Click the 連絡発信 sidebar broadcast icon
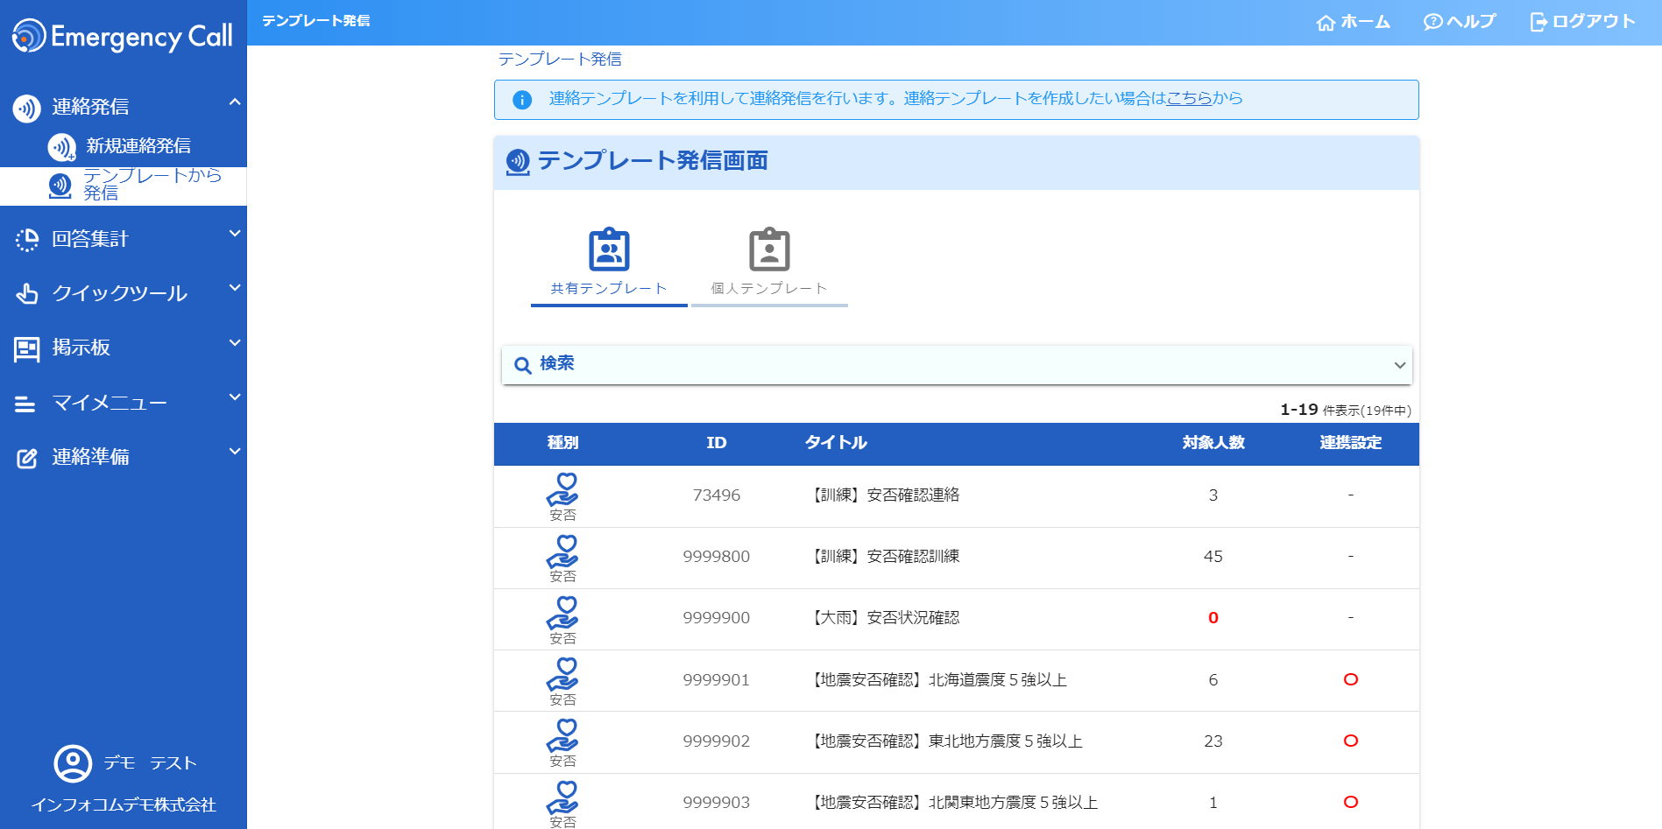The width and height of the screenshot is (1662, 829). coord(26,109)
